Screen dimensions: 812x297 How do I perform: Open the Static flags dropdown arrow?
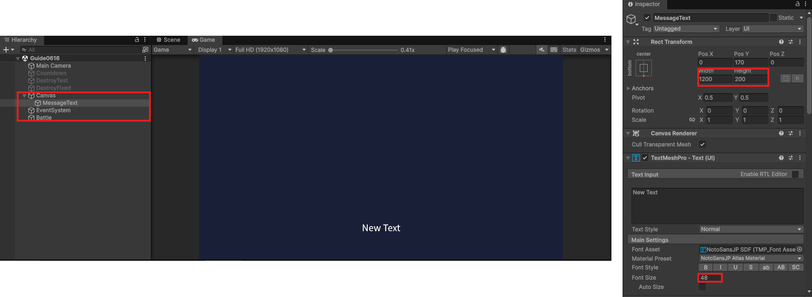coord(801,18)
